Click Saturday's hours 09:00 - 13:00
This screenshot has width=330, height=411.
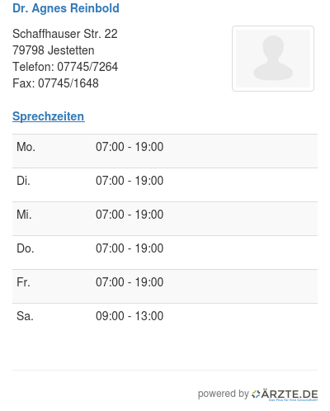(130, 316)
